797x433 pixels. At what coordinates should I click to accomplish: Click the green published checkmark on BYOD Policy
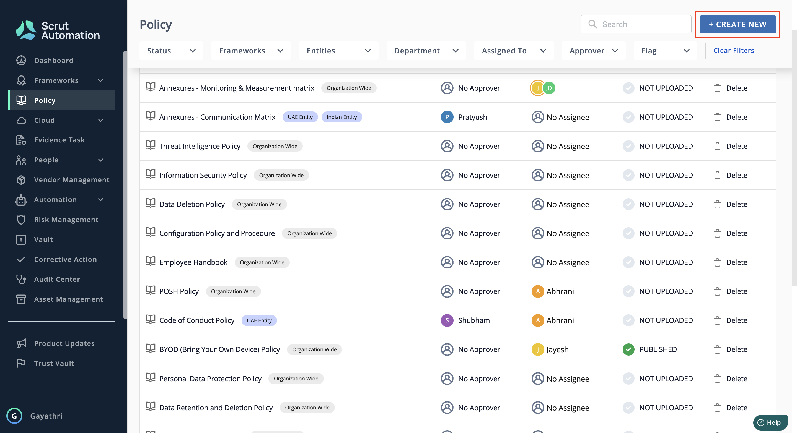(x=628, y=349)
